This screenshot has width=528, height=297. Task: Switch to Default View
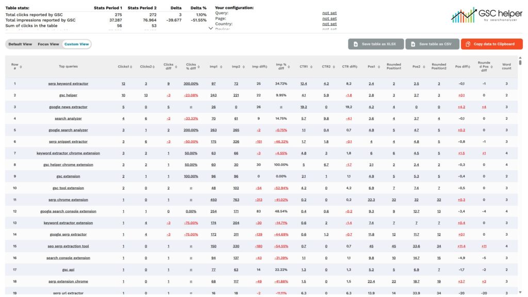[x=20, y=44]
